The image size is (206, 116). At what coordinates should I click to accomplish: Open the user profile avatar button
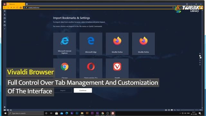(x=201, y=8)
